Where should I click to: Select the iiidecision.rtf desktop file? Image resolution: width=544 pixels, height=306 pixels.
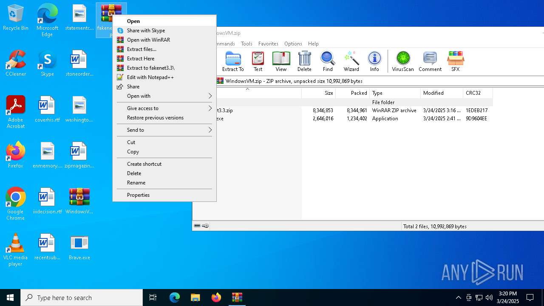(x=47, y=201)
